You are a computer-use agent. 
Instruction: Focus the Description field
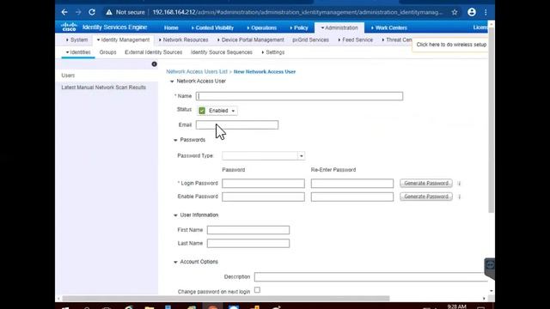(371, 276)
